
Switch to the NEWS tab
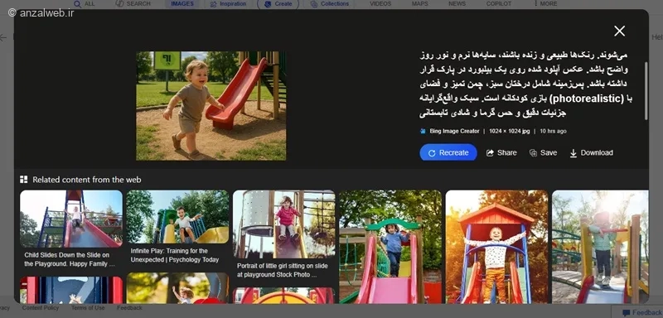tap(457, 4)
